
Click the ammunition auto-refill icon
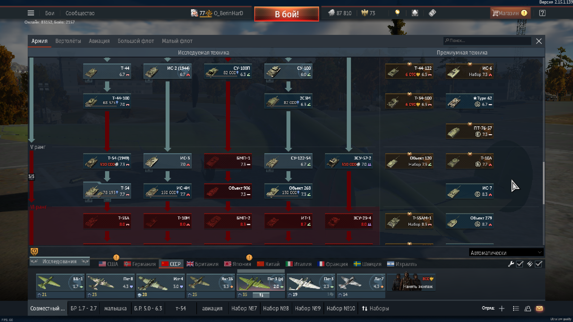point(530,264)
